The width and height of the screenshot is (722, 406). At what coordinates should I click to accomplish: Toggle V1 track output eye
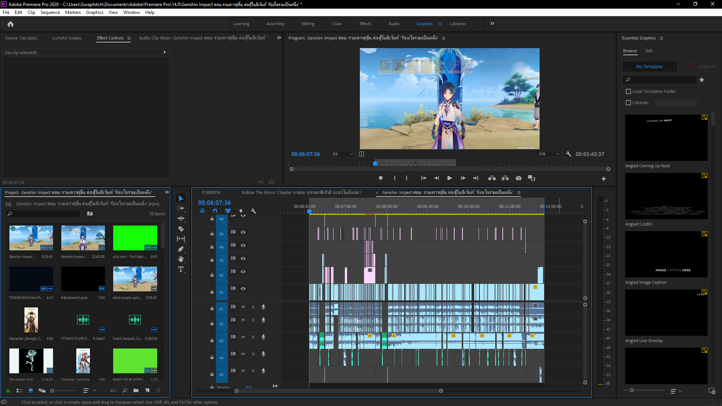point(243,289)
